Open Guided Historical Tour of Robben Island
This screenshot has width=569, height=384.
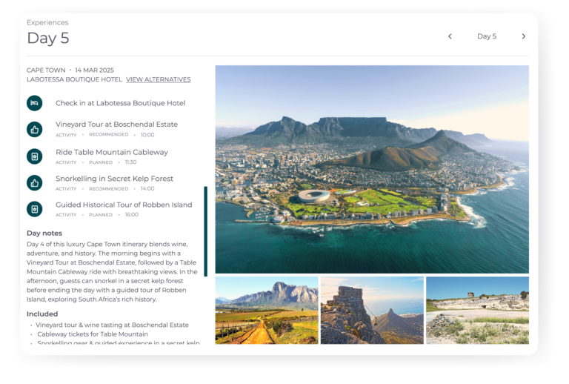(124, 205)
